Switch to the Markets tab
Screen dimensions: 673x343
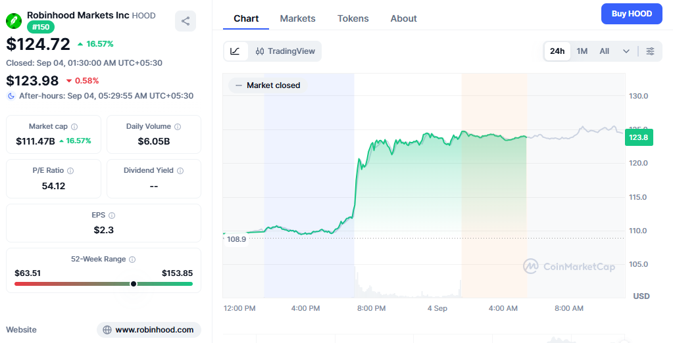tap(297, 19)
